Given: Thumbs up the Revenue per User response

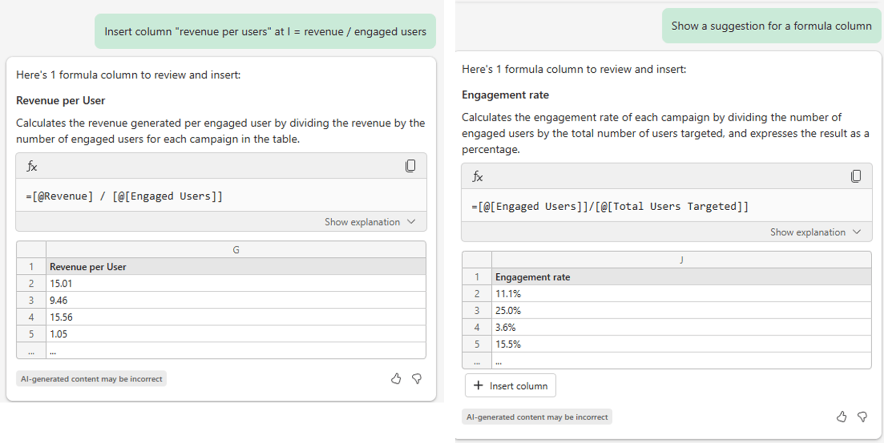Looking at the screenshot, I should click(396, 379).
